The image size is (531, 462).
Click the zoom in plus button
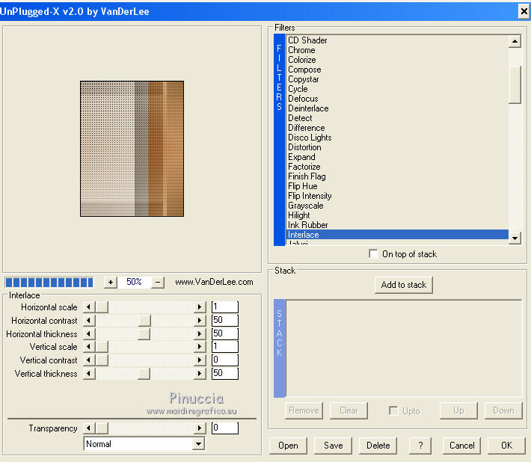pyautogui.click(x=111, y=282)
